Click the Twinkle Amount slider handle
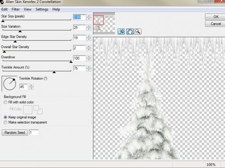 54,72
